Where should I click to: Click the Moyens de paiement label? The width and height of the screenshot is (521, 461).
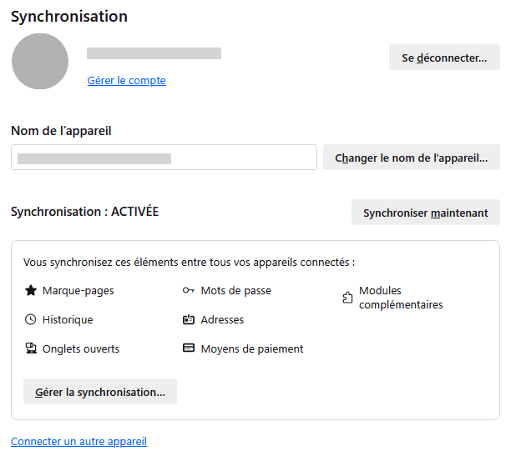(252, 348)
